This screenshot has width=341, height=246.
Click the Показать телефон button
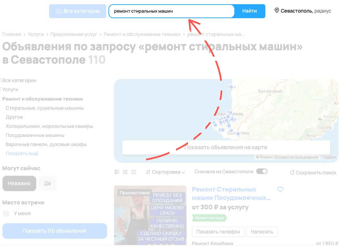218,232
